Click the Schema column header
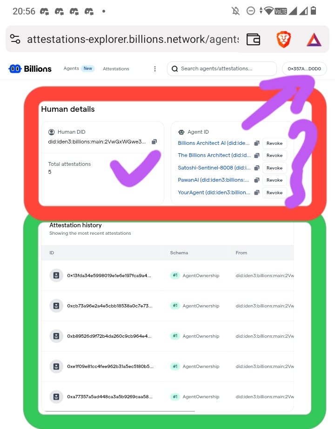 pyautogui.click(x=179, y=253)
